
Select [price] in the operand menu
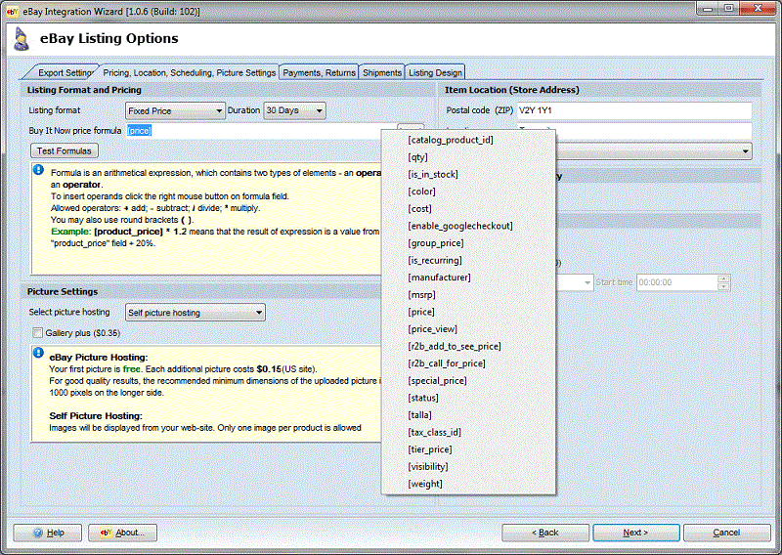tap(468, 312)
